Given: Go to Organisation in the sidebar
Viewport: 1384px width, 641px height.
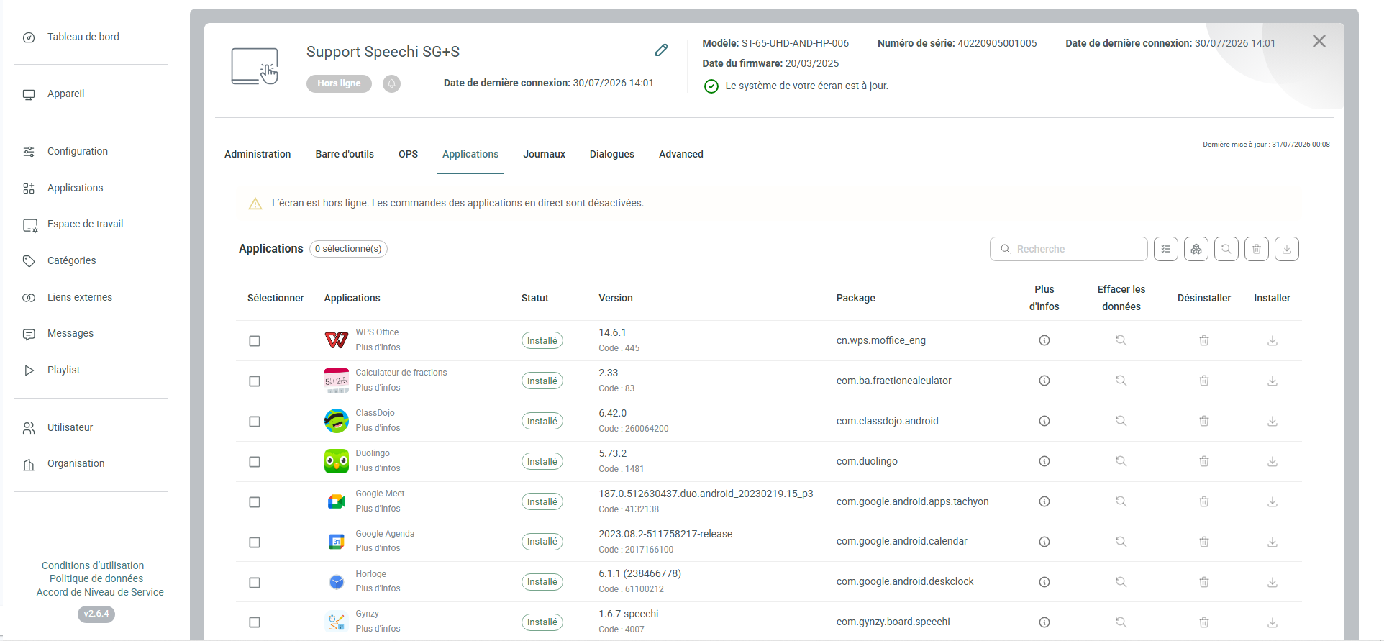Looking at the screenshot, I should (x=76, y=463).
